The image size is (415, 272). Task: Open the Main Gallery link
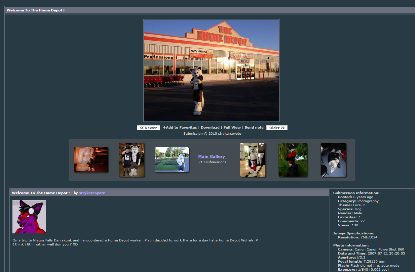(x=212, y=156)
